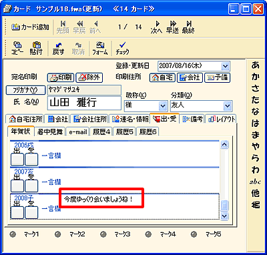
Task: Switch to the 自宅住所 tab
Action: pyautogui.click(x=25, y=119)
